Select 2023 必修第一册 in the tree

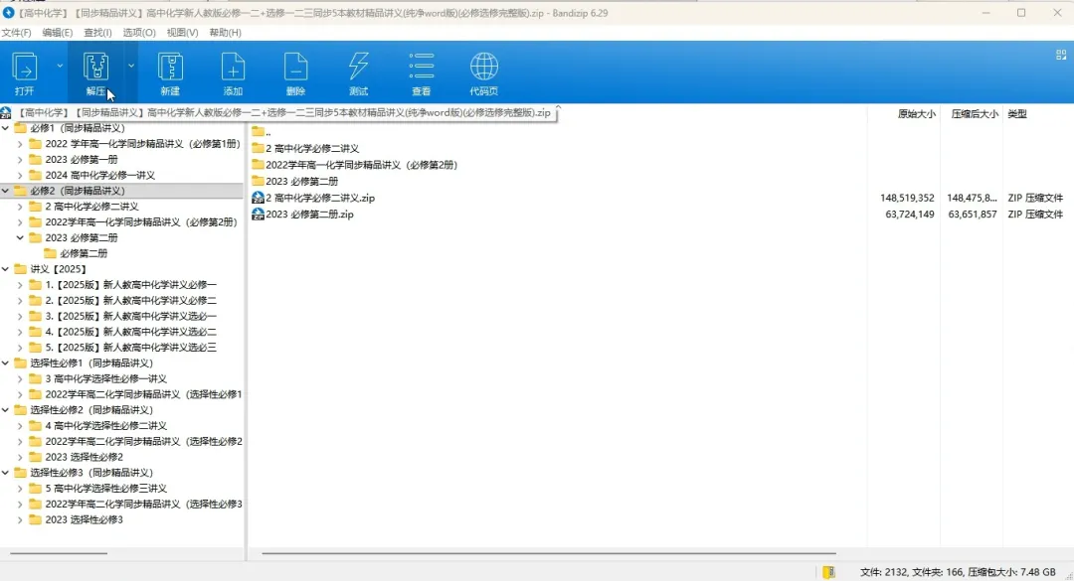tap(82, 160)
